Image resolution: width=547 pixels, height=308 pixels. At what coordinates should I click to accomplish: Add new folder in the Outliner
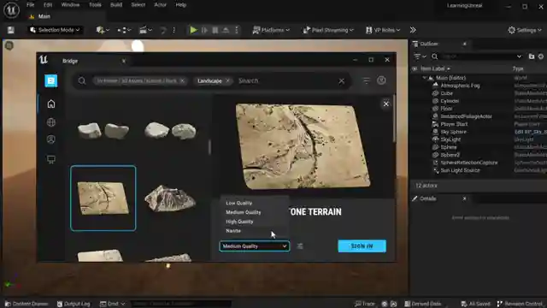tap(532, 56)
